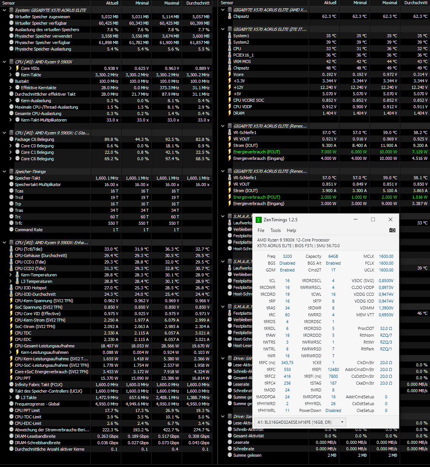Click the lightning icon beside Core VIDs
The width and height of the screenshot is (430, 467).
click(17, 68)
